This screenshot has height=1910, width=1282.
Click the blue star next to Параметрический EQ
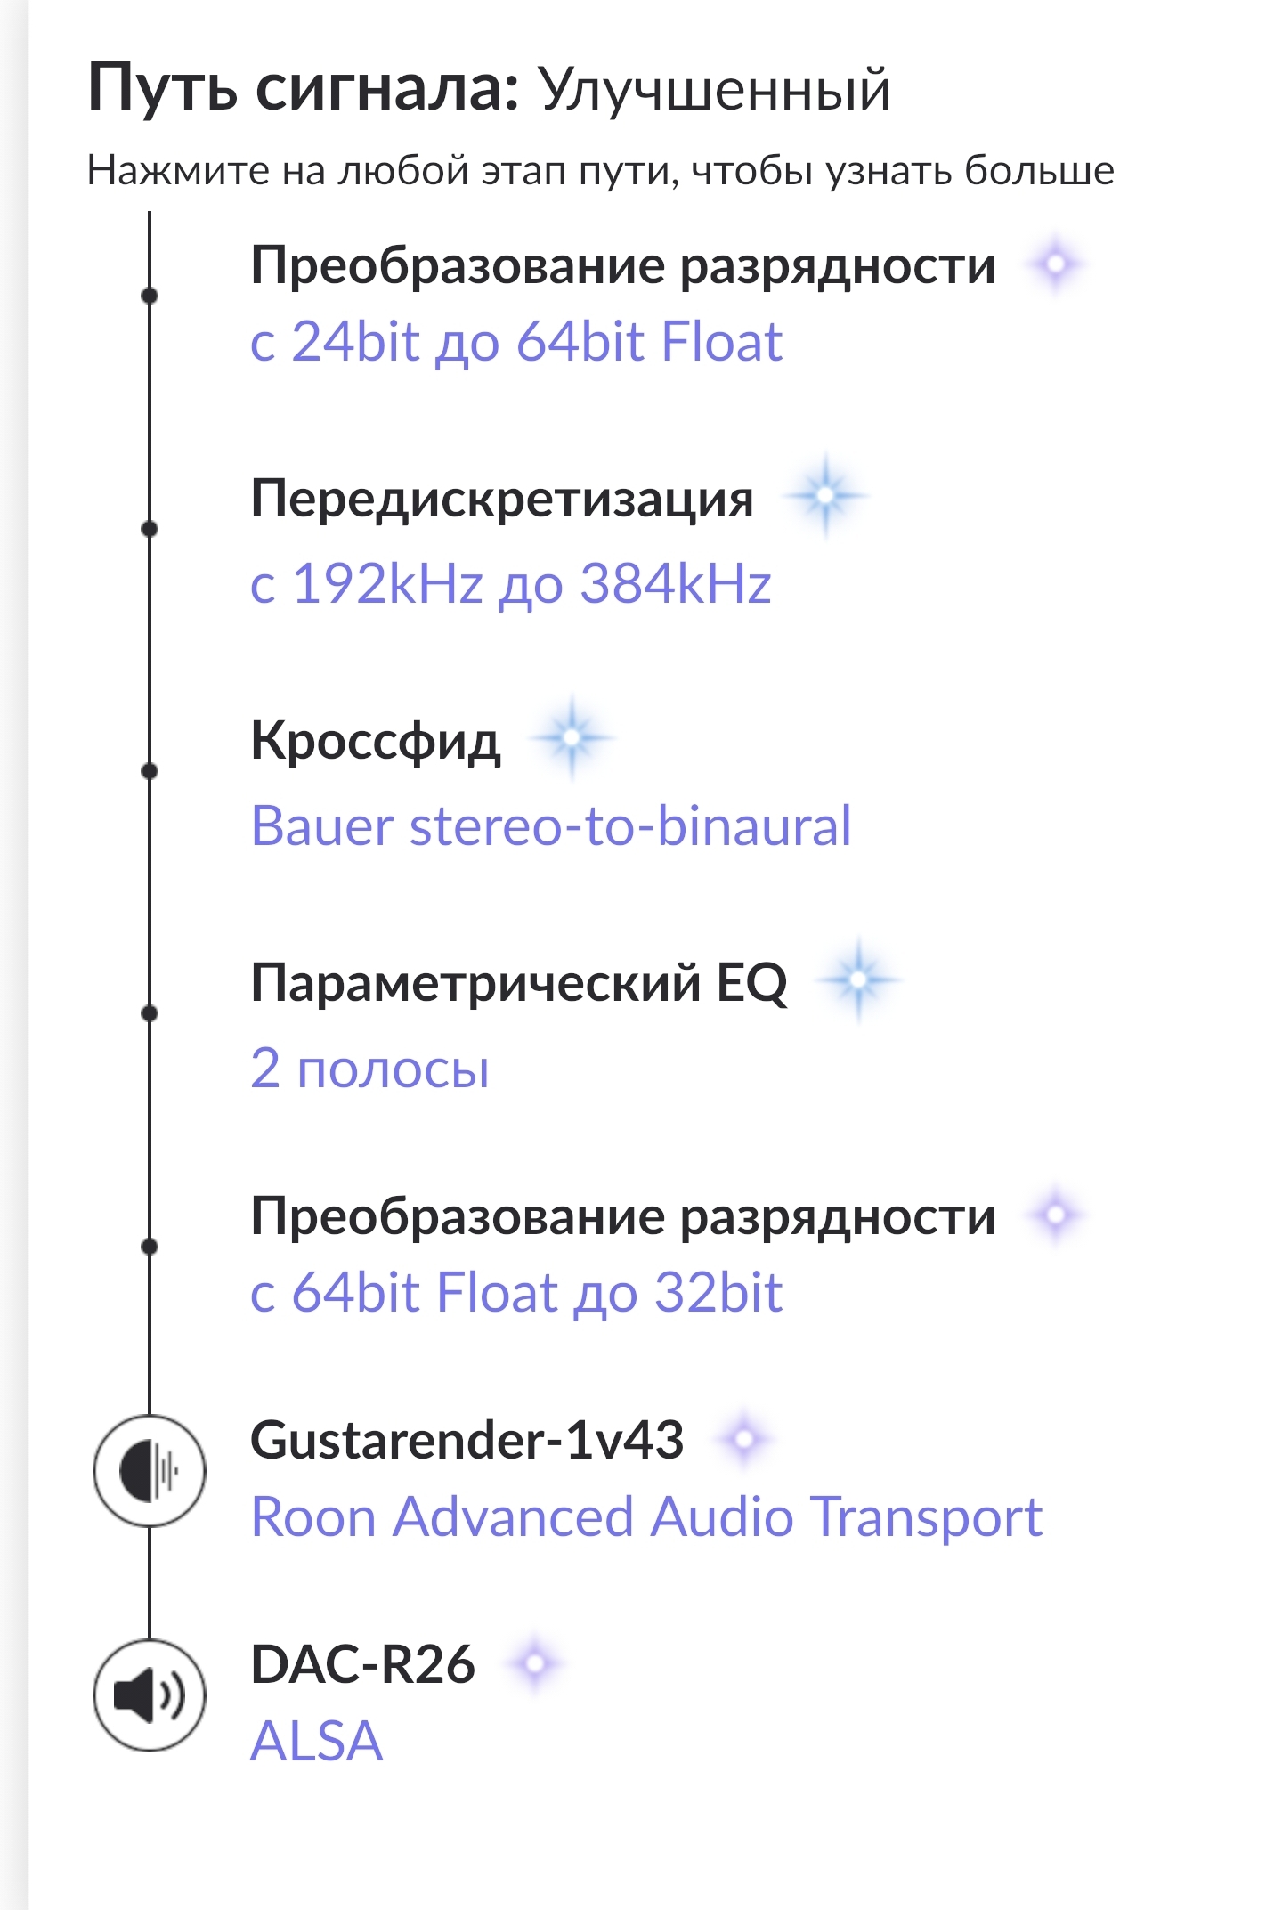click(859, 980)
